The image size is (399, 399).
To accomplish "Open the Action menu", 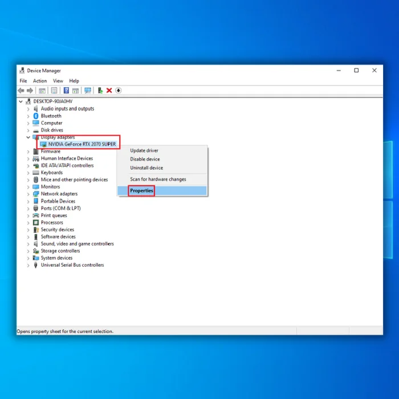I will pos(40,81).
